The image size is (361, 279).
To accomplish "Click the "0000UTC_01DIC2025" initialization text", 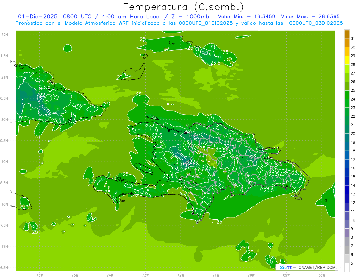I will [206, 23].
